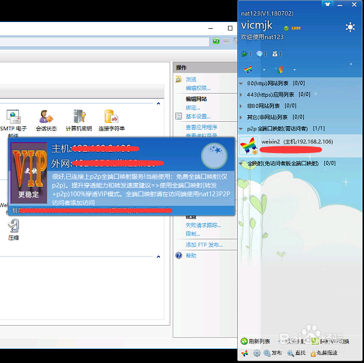Click the 基本设置 document icon

[178, 116]
